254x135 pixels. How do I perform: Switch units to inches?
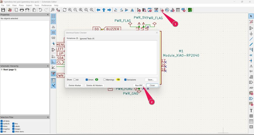(x=53, y=27)
